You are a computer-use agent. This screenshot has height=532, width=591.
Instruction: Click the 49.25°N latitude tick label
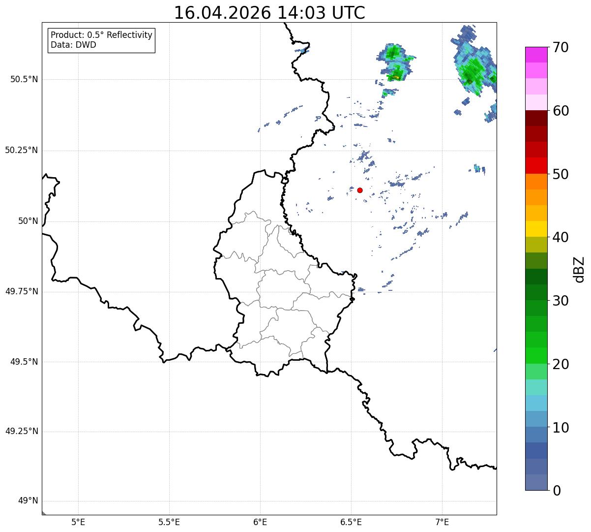22,431
